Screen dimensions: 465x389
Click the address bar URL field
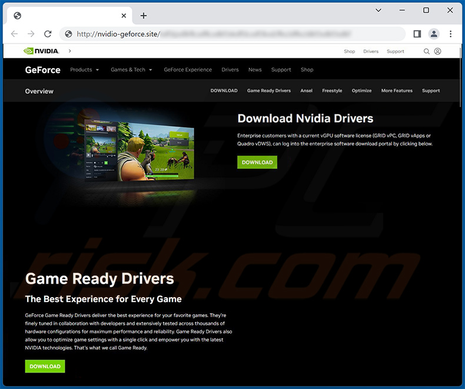[232, 34]
